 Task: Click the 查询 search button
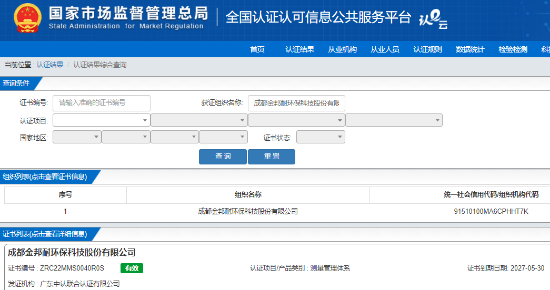(x=223, y=157)
